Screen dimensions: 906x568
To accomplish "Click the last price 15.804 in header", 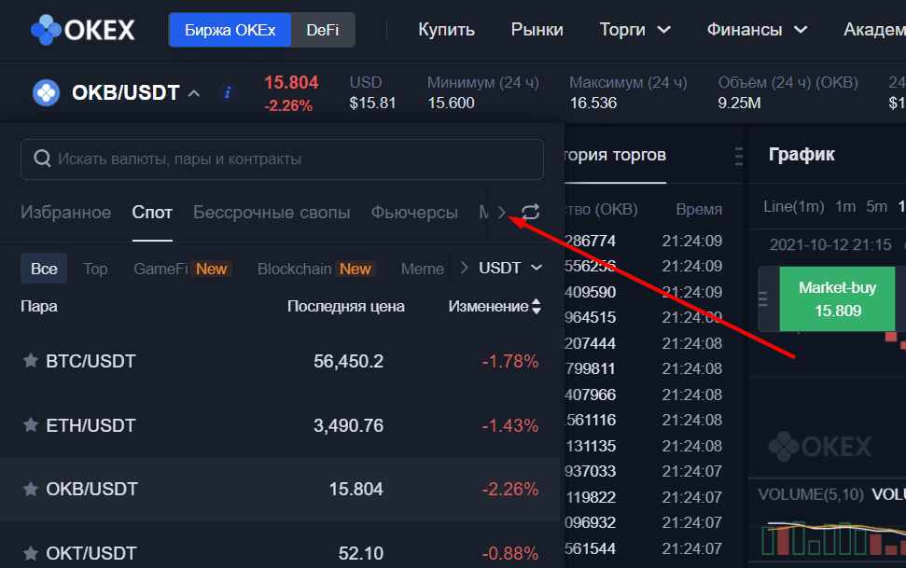I will [x=291, y=83].
